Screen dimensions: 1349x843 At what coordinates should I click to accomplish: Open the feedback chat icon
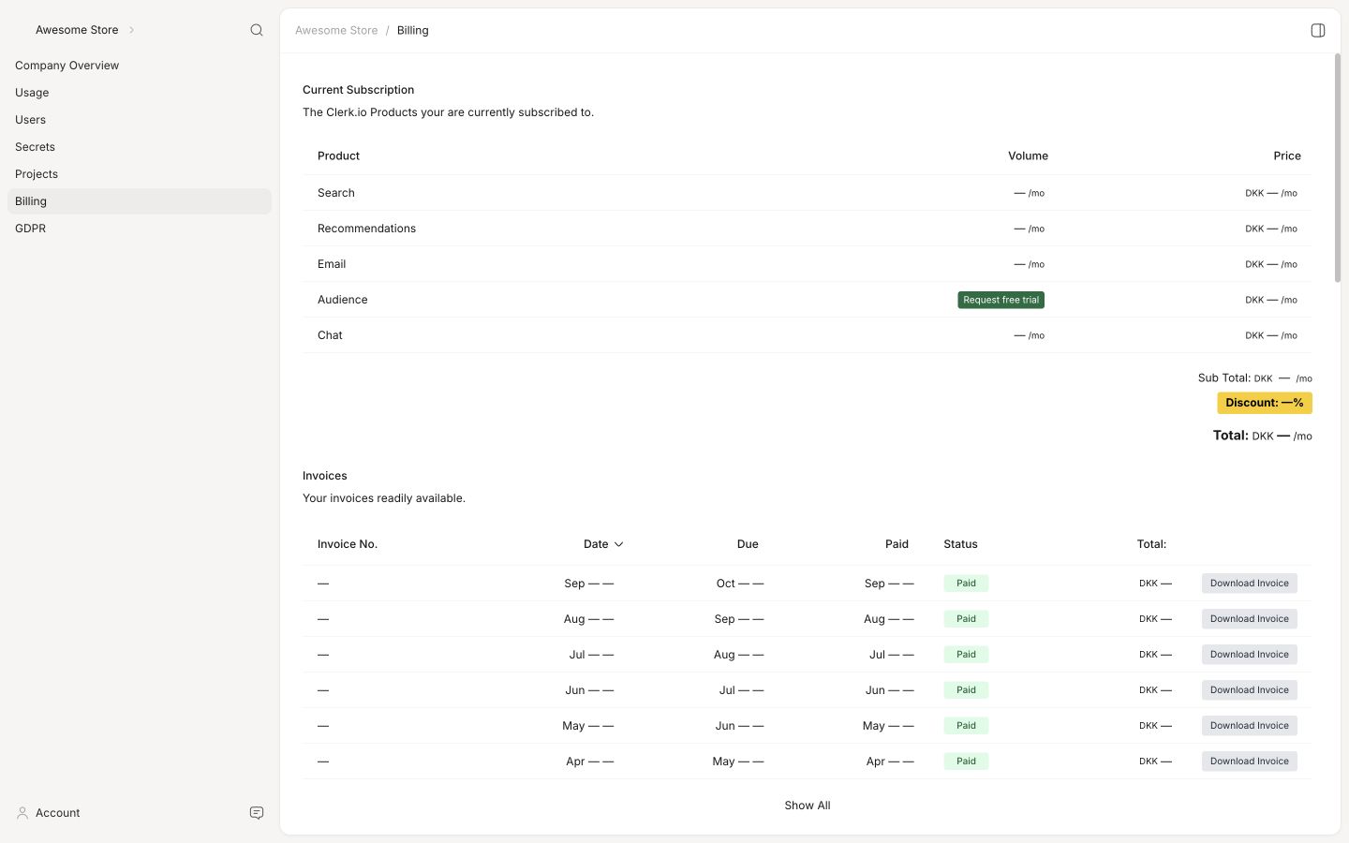click(257, 813)
